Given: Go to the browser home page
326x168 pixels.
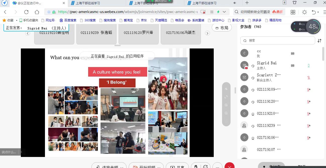Looking at the screenshot, I should point(37,12).
